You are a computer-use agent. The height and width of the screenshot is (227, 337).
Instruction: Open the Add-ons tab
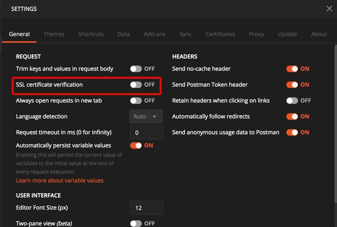point(154,34)
